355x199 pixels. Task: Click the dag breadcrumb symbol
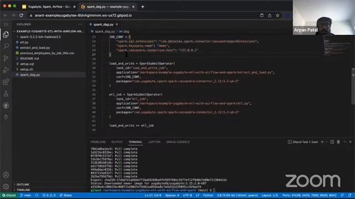click(x=124, y=32)
